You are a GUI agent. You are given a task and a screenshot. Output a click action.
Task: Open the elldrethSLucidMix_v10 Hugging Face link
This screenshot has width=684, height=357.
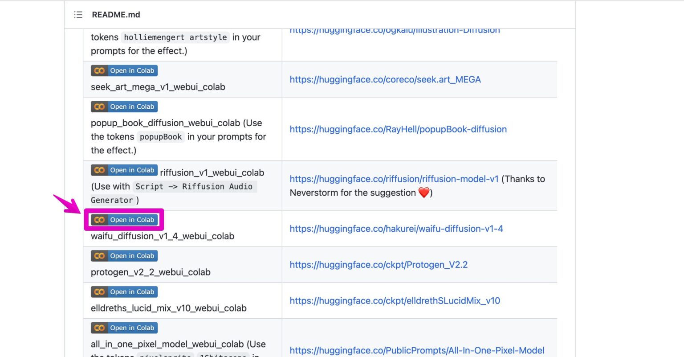pos(395,300)
